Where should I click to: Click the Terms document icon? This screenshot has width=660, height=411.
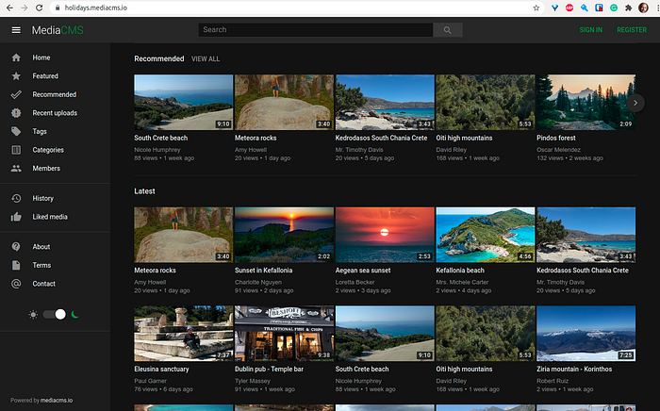pyautogui.click(x=16, y=265)
